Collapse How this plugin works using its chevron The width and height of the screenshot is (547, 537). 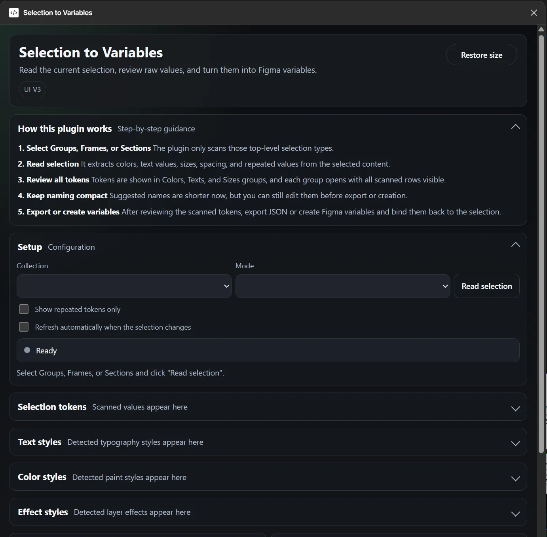coord(515,127)
